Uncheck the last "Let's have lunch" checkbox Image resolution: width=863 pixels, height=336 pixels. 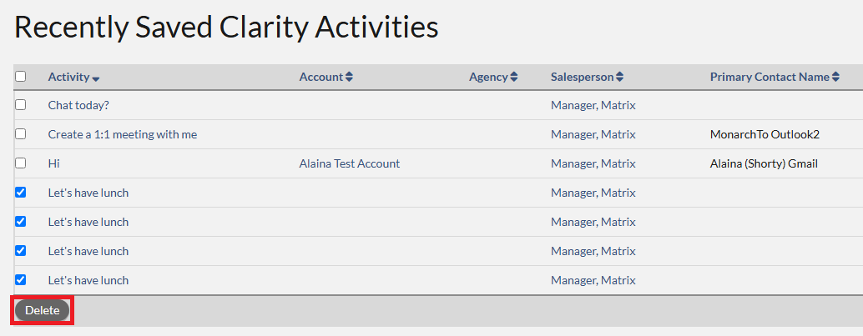(21, 280)
